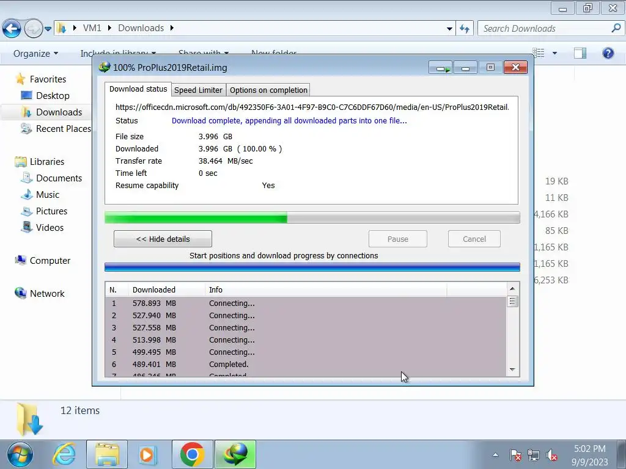Open the Options on completion tab
This screenshot has height=469, width=626.
[x=268, y=90]
